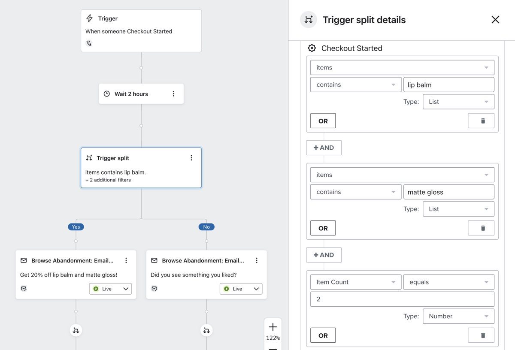Screen dimensions: 515x350
Task: Close the Trigger split details panel
Action: 495,20
